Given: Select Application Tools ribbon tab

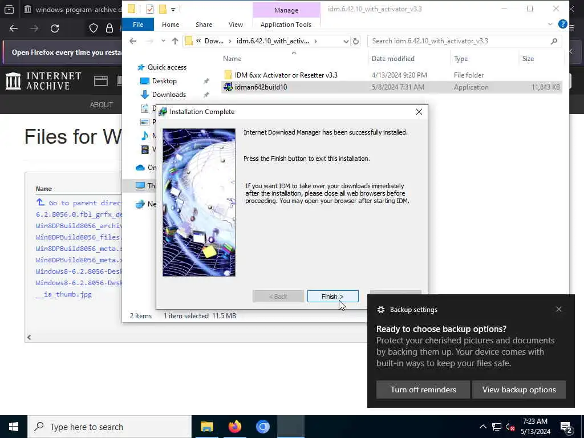Looking at the screenshot, I should (x=286, y=25).
